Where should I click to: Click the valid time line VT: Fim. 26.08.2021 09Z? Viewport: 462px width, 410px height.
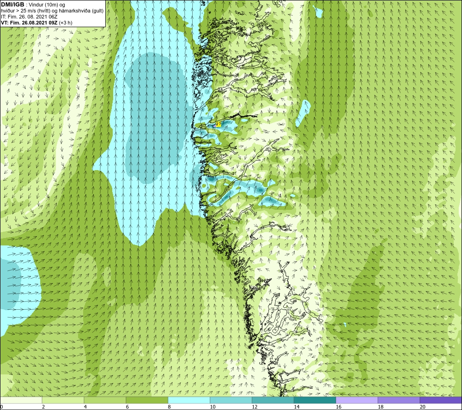pyautogui.click(x=30, y=23)
